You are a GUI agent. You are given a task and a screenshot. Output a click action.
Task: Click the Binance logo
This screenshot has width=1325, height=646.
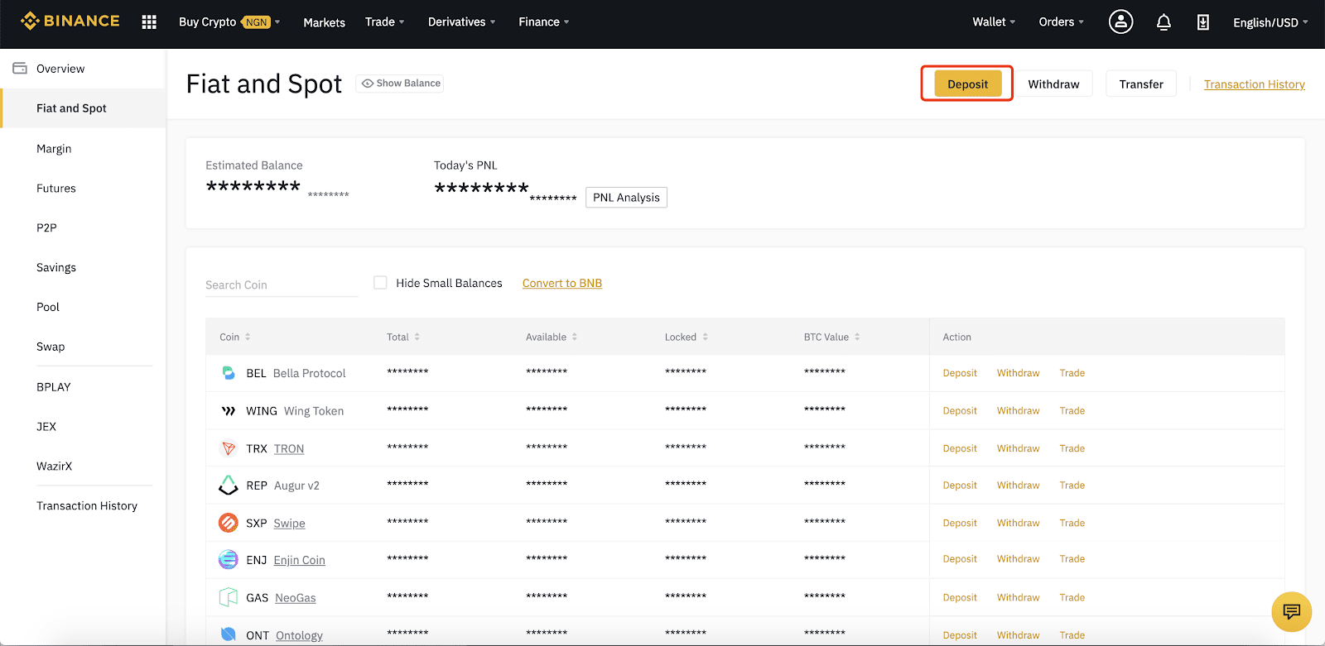point(70,22)
